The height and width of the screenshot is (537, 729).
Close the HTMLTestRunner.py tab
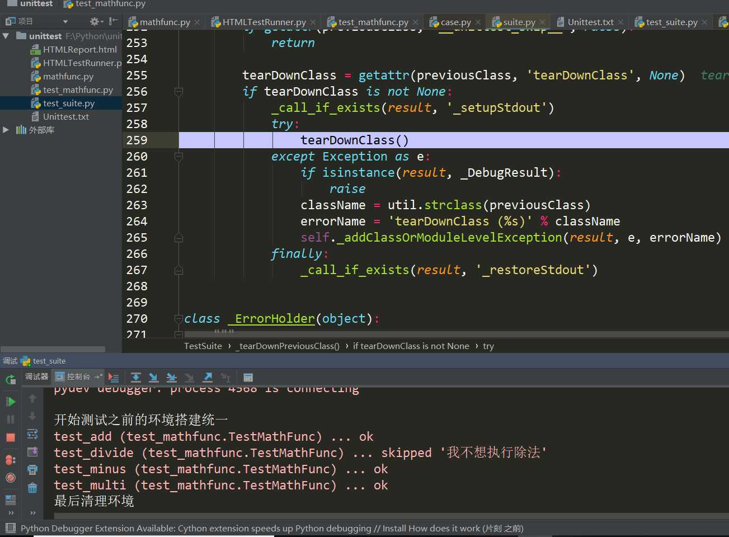(313, 22)
